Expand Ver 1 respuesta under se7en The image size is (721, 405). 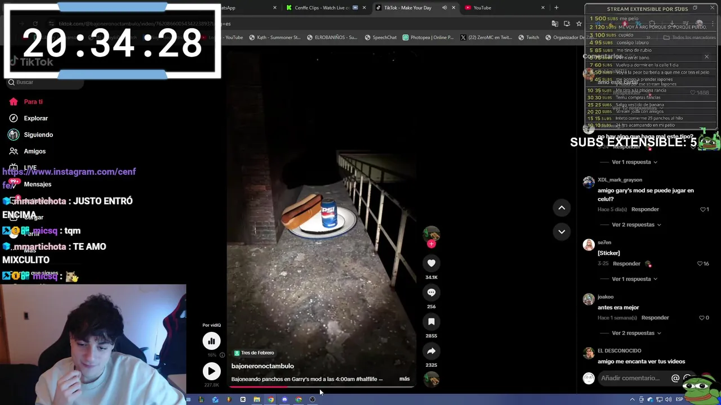pyautogui.click(x=635, y=279)
